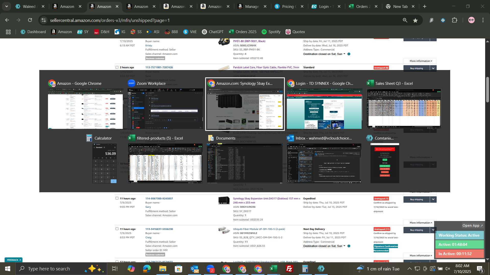This screenshot has height=275, width=490.
Task: Open the D&H bookmark
Action: [102, 32]
